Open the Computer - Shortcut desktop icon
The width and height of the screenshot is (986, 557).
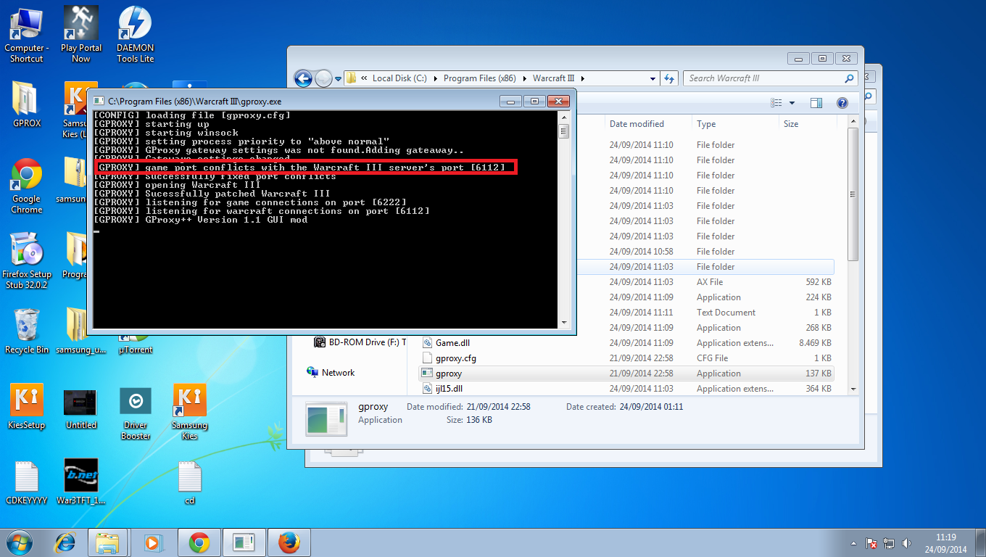pos(26,34)
